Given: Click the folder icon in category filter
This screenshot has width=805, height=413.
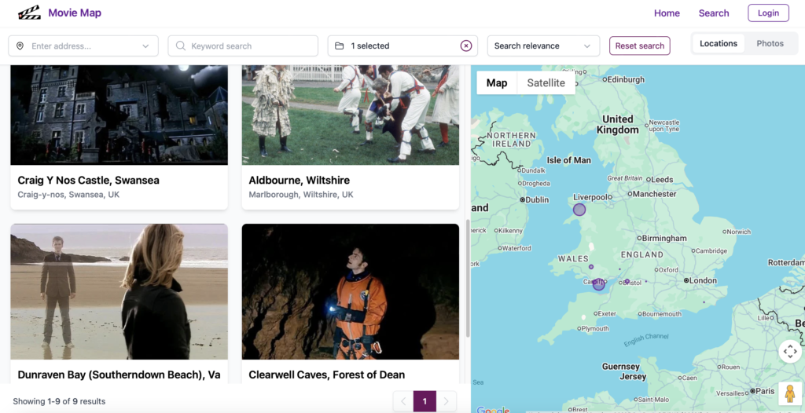Looking at the screenshot, I should [340, 46].
